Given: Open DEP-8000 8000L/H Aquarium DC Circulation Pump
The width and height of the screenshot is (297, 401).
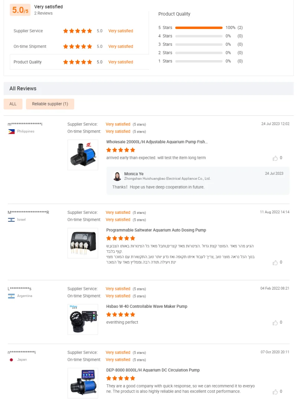Looking at the screenshot, I should 153,370.
